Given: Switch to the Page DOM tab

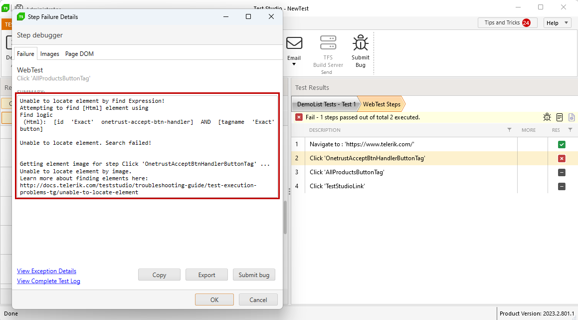Looking at the screenshot, I should [79, 54].
